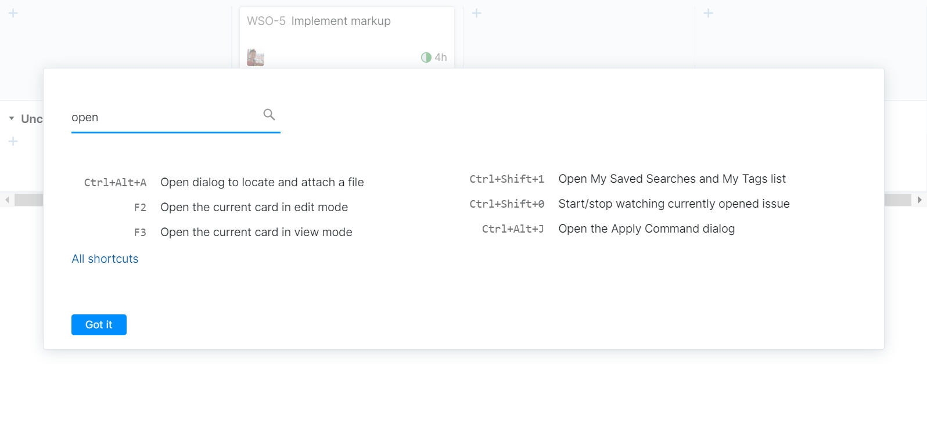
Task: Select the Start/stop watching issue shortcut entry
Action: 674,204
